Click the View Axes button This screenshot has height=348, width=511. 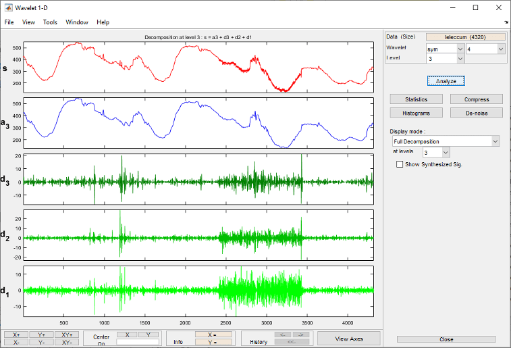(349, 338)
